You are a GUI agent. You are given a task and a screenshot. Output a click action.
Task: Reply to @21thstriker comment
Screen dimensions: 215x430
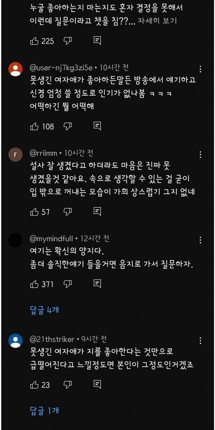point(97,384)
